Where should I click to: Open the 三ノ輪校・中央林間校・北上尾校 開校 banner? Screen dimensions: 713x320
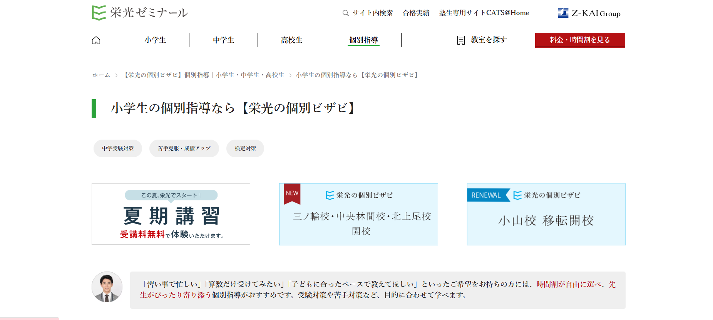tap(358, 214)
